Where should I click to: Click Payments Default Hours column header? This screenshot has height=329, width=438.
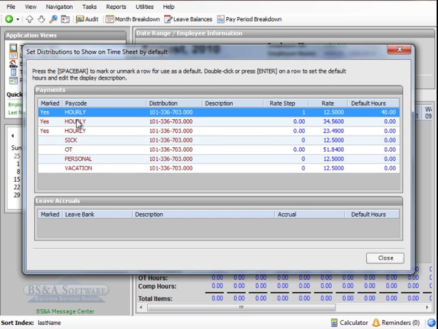pos(374,103)
